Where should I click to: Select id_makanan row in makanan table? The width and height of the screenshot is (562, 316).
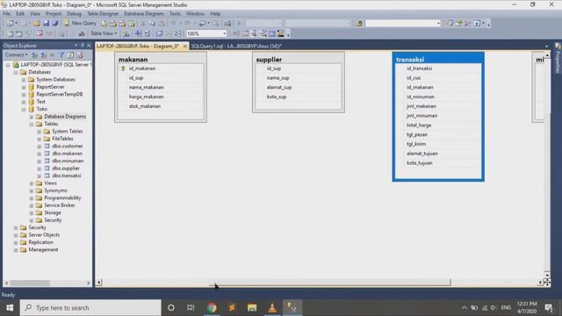pyautogui.click(x=161, y=68)
